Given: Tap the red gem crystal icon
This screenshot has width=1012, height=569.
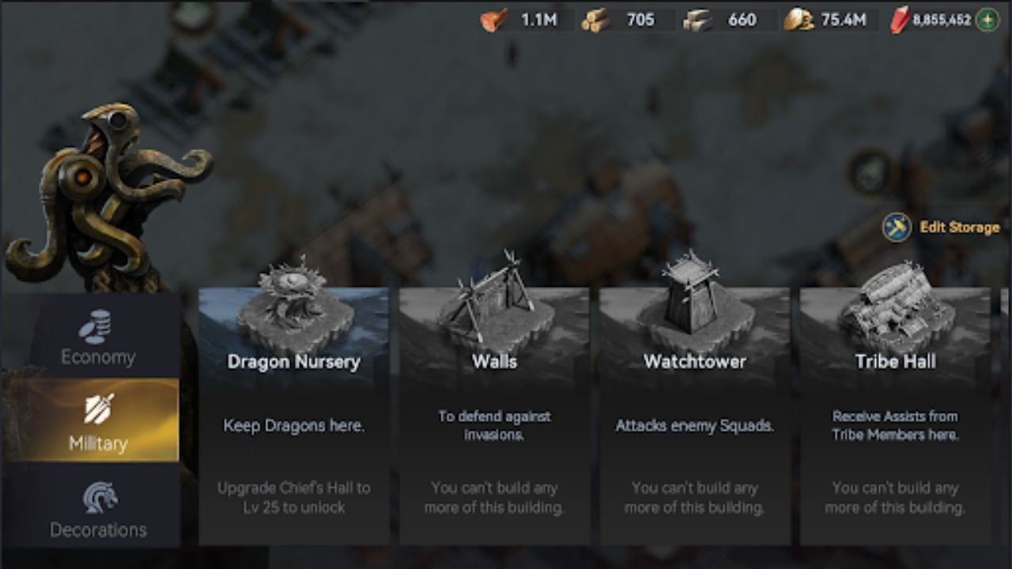Looking at the screenshot, I should point(900,20).
